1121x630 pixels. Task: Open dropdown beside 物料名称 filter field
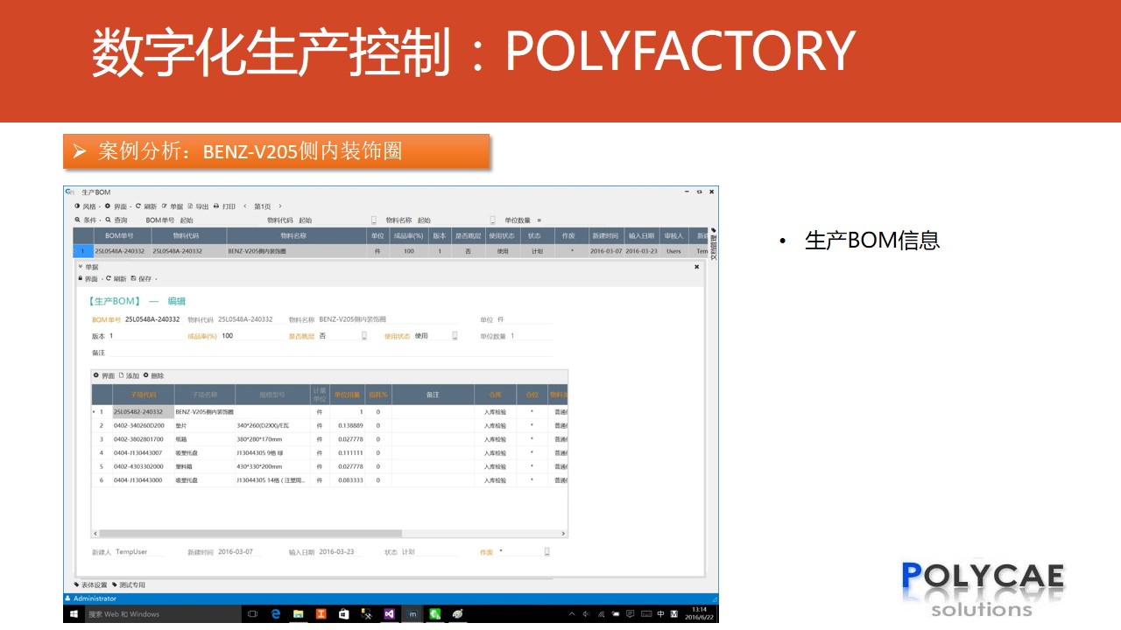pos(492,220)
